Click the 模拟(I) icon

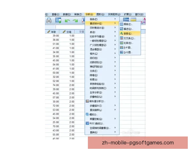(x=87, y=114)
